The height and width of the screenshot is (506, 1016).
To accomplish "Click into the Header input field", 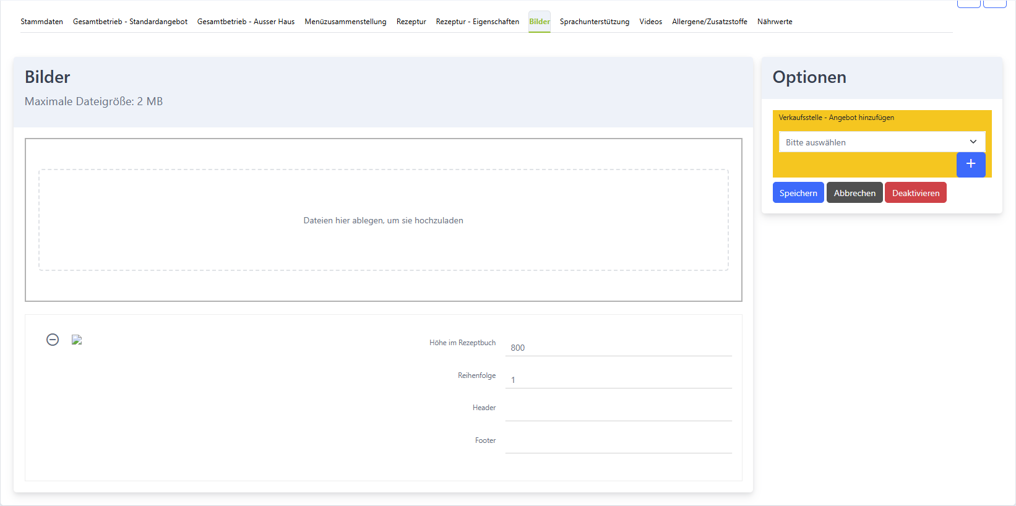I will tap(619, 412).
